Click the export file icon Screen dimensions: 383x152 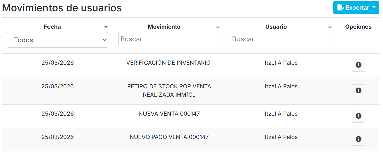click(x=341, y=8)
